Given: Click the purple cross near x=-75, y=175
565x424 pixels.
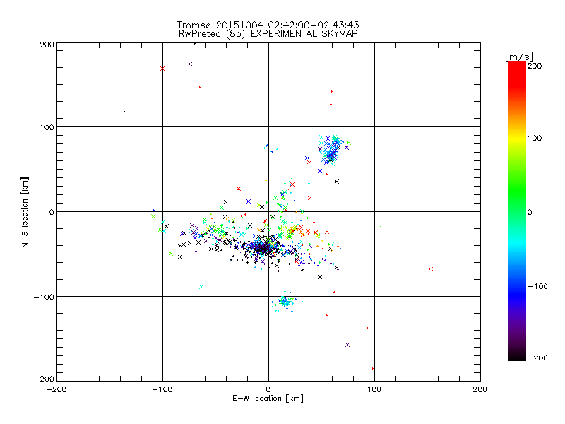Looking at the screenshot, I should click(x=190, y=64).
